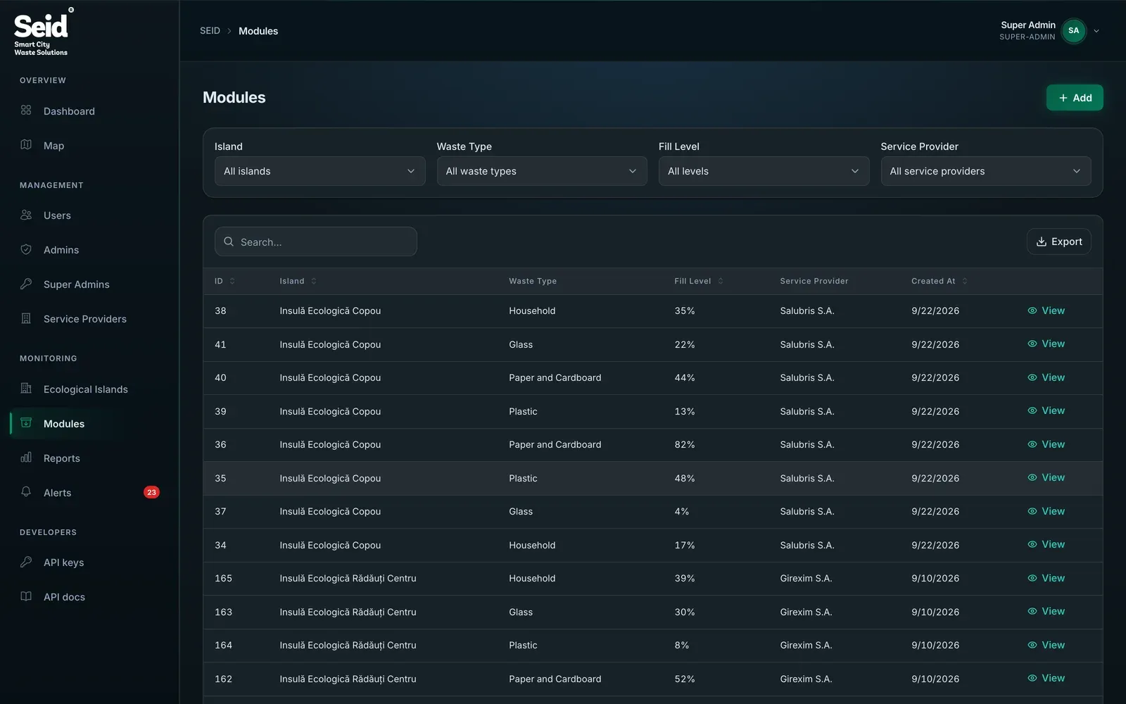Click the Waste Type column header
Screen dimensions: 1126x704
tap(533, 281)
